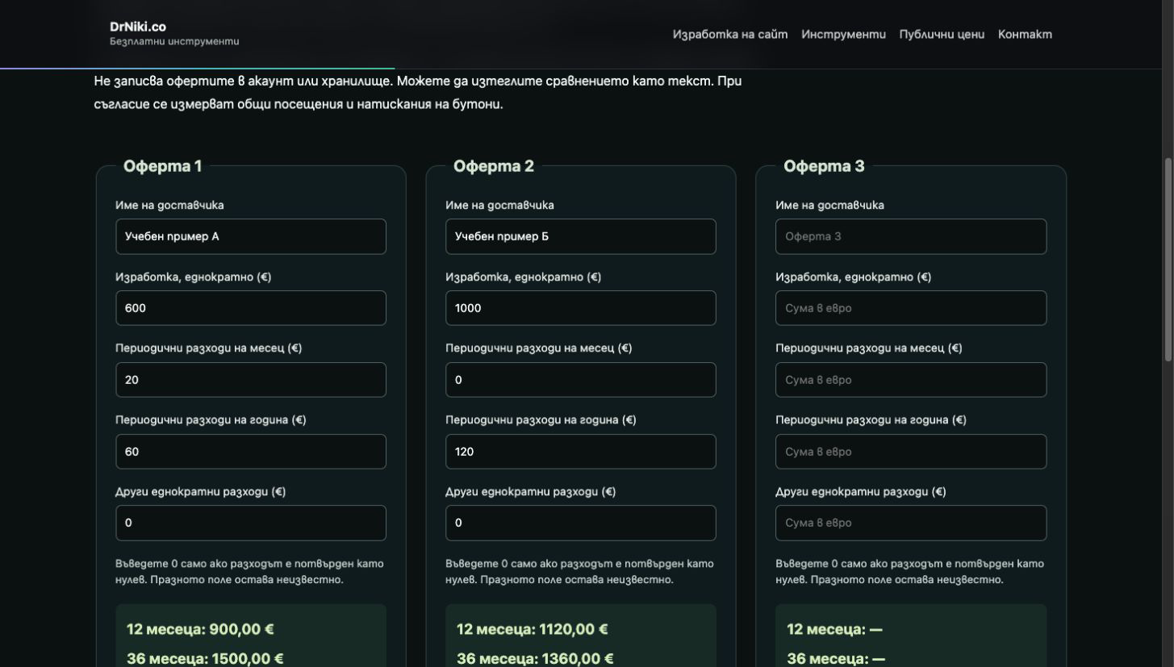
Task: Select yearly costs field with value 120
Action: point(581,452)
